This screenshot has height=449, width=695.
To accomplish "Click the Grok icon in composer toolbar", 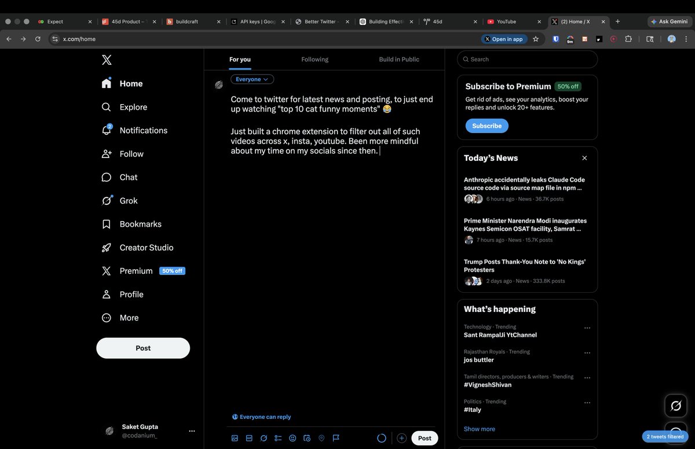I will (x=264, y=438).
